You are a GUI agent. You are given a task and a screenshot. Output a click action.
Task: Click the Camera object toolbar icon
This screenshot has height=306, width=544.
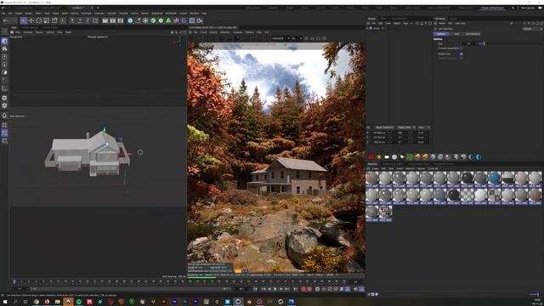tap(200, 20)
